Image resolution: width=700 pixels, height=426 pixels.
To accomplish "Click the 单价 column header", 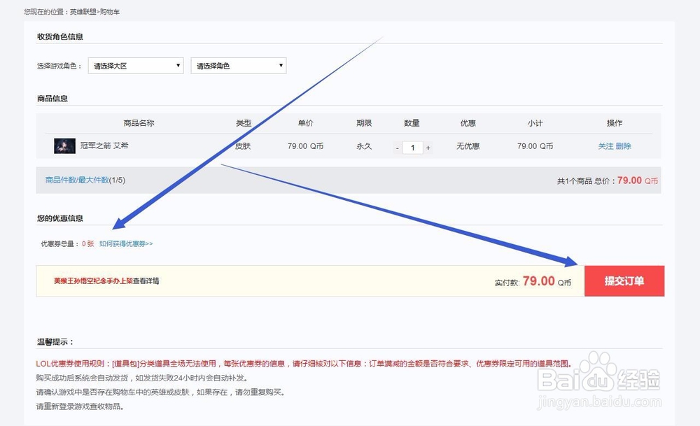I will point(305,123).
